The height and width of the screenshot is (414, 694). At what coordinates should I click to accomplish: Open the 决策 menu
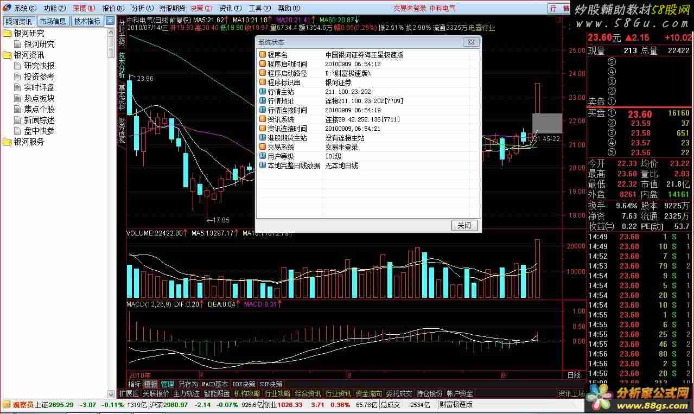click(x=201, y=8)
